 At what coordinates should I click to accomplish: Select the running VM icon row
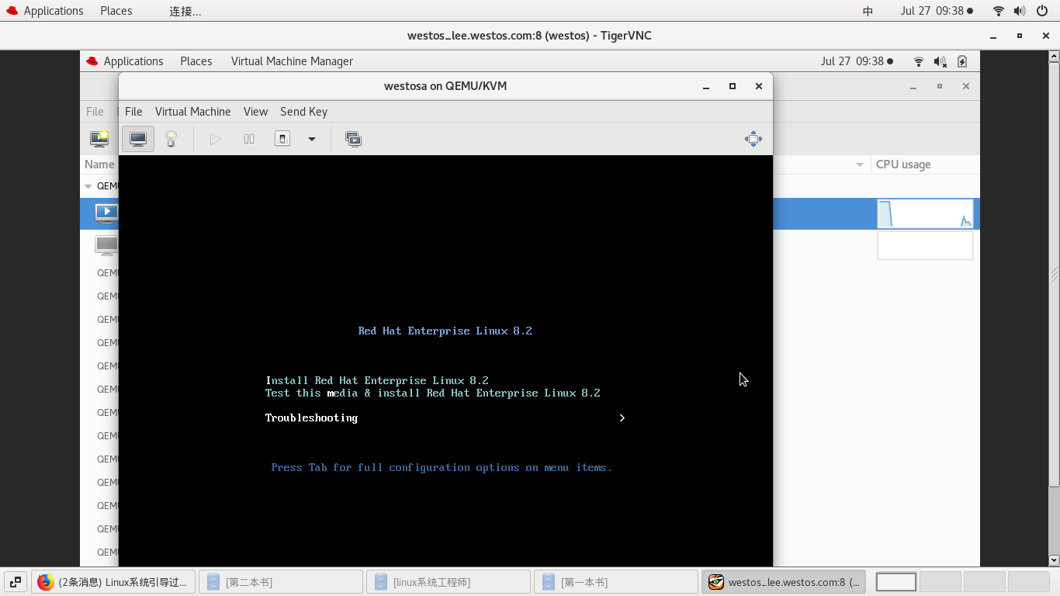(x=106, y=213)
